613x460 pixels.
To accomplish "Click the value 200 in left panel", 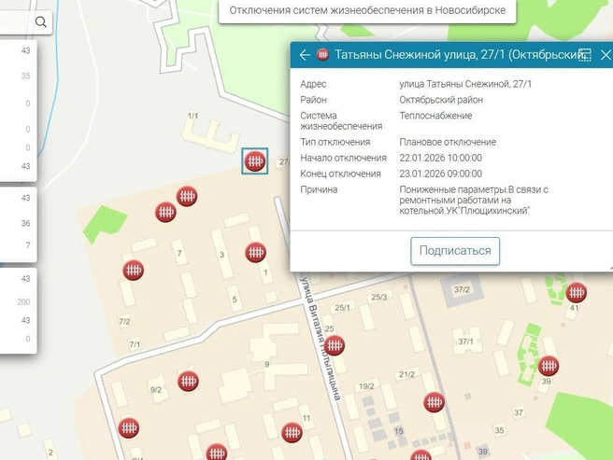I will tap(23, 302).
